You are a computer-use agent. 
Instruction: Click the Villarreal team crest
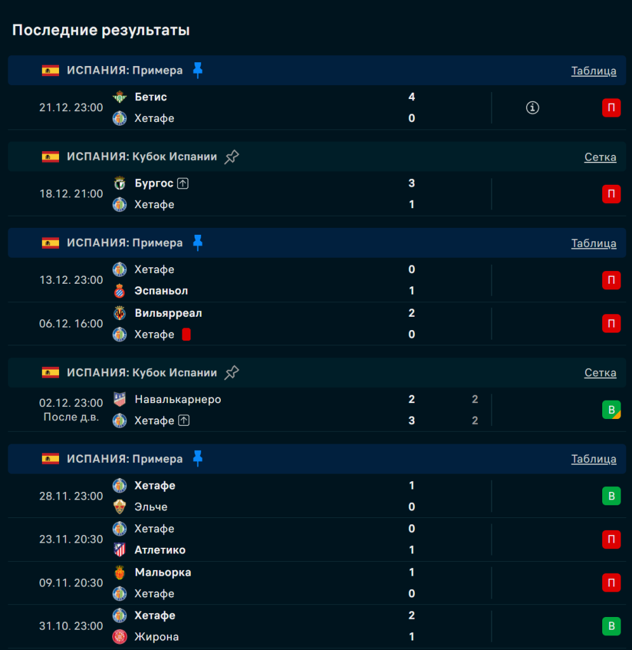[x=119, y=313]
